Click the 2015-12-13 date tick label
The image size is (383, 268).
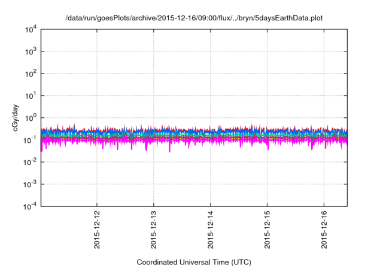(x=154, y=230)
